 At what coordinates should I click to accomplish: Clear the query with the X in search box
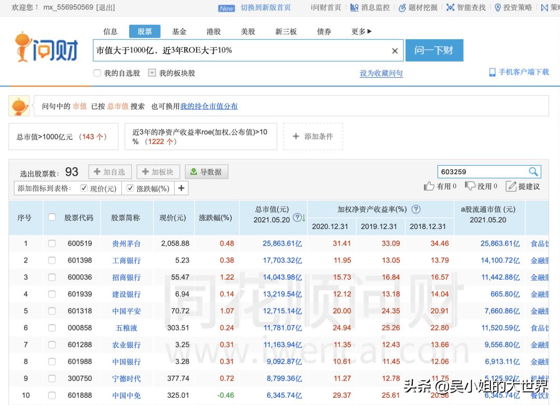(395, 50)
